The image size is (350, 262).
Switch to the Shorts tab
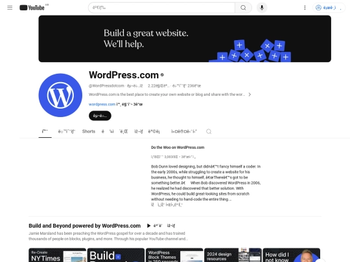[x=89, y=131]
